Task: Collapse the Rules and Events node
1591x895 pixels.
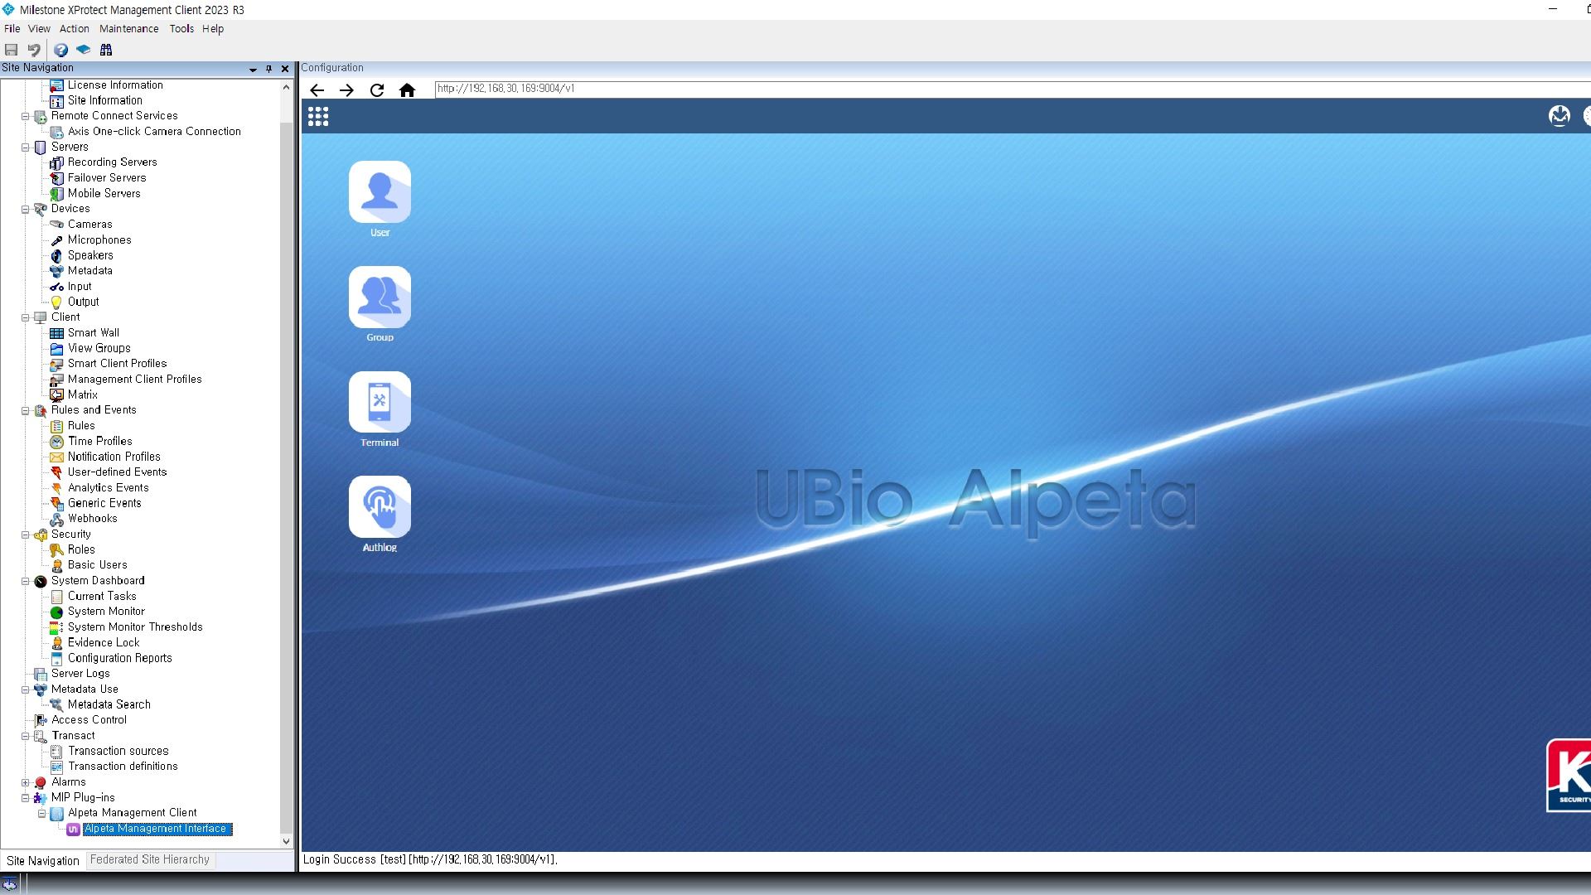Action: [x=26, y=410]
